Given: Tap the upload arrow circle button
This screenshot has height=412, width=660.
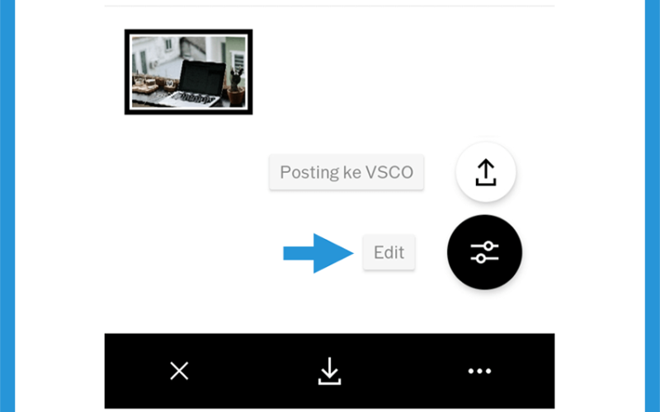Looking at the screenshot, I should (x=486, y=172).
